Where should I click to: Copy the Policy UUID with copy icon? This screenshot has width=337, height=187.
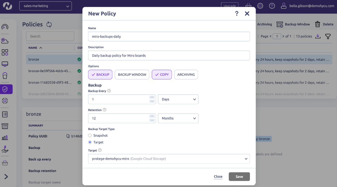pos(68,136)
